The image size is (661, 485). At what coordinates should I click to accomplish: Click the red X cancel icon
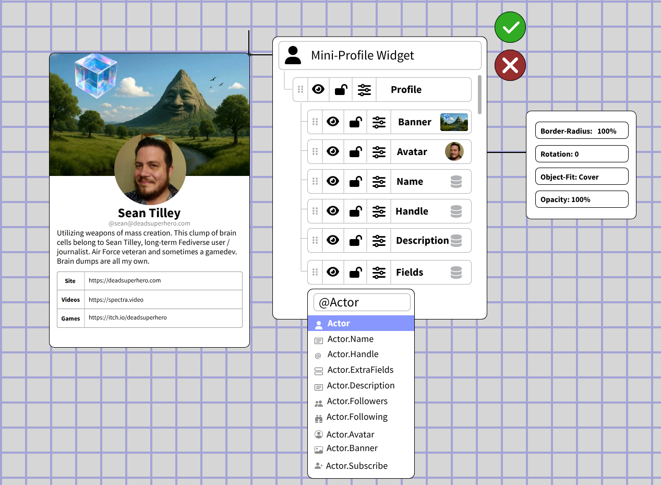(x=510, y=66)
